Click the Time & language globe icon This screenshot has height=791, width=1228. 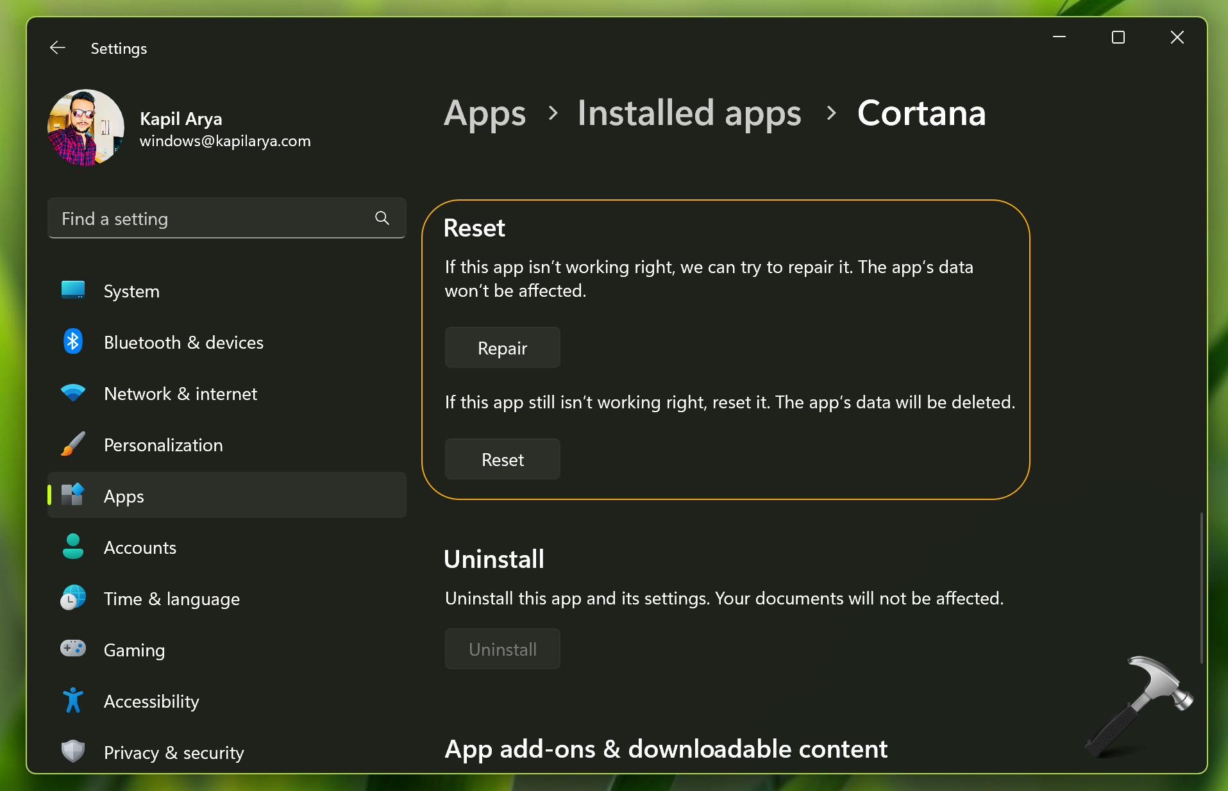(x=72, y=598)
